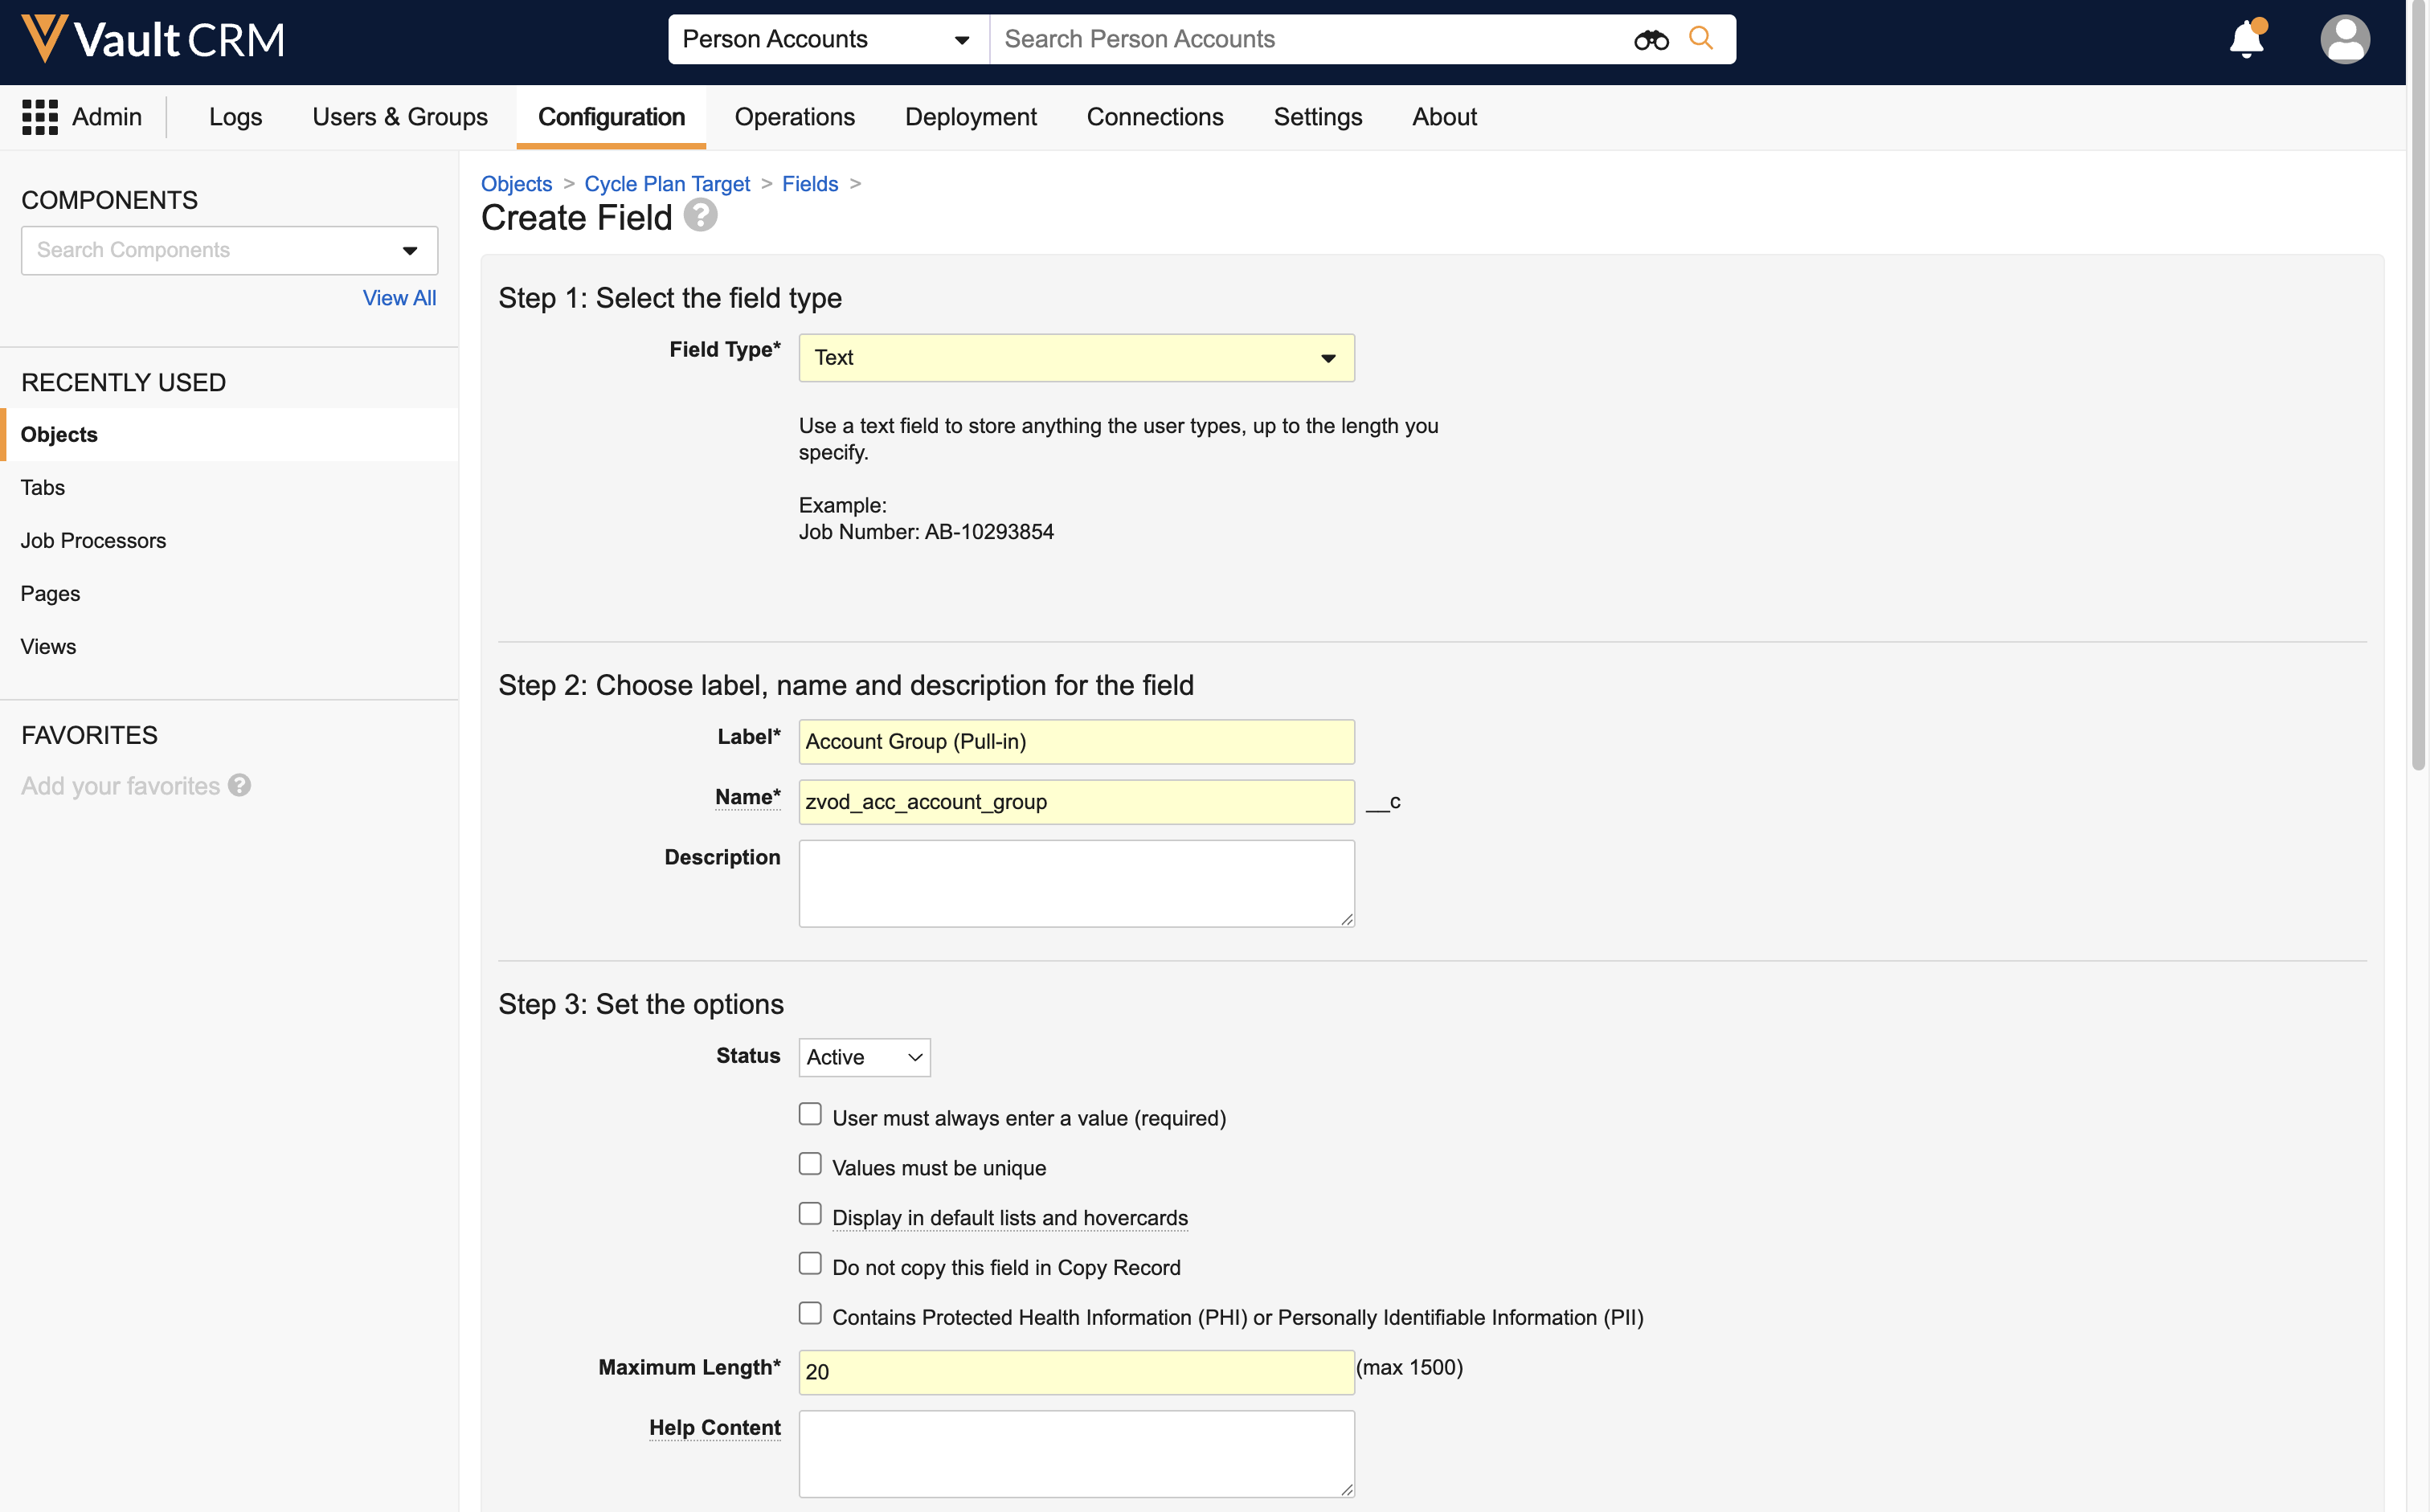Click into the Description text area
This screenshot has height=1512, width=2430.
click(1076, 883)
